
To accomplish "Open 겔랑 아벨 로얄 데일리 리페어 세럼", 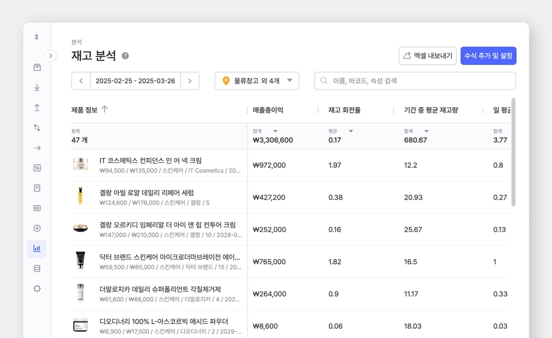I will (x=146, y=192).
